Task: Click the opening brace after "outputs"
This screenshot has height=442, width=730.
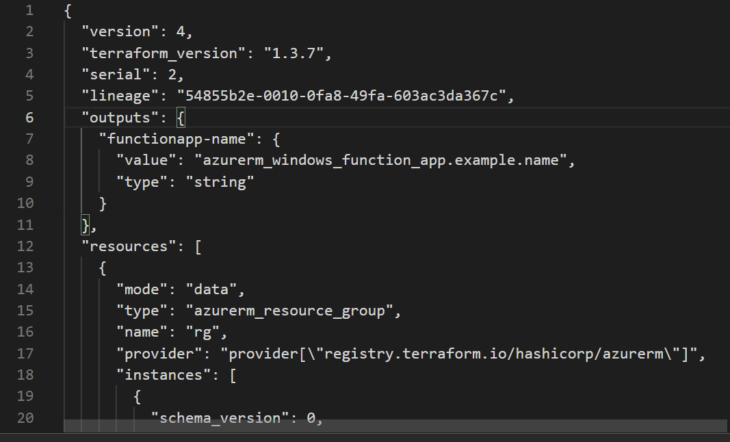Action: (x=180, y=118)
